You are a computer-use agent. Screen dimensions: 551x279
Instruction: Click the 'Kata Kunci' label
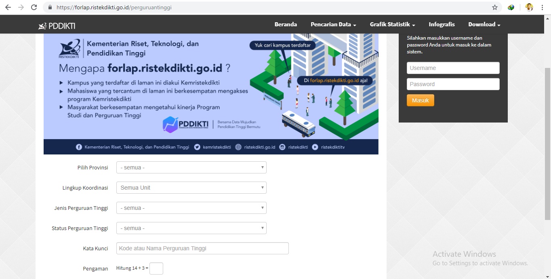[x=96, y=248]
